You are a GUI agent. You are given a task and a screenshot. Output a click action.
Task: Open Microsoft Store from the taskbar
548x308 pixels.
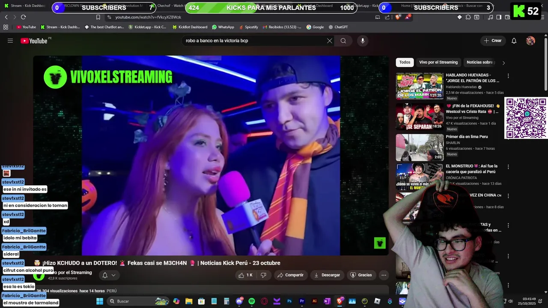click(x=201, y=301)
